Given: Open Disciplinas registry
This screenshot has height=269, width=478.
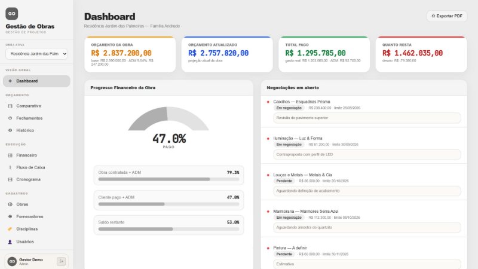Looking at the screenshot, I should click(36, 229).
